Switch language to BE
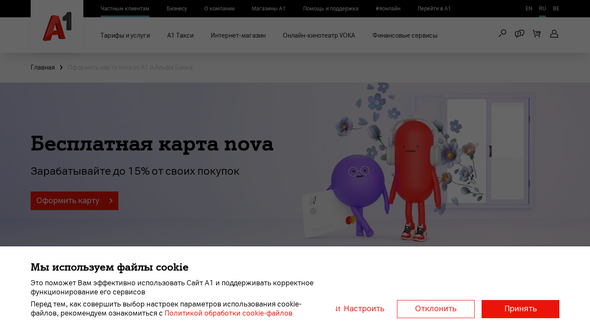Image resolution: width=590 pixels, height=332 pixels. pyautogui.click(x=556, y=9)
